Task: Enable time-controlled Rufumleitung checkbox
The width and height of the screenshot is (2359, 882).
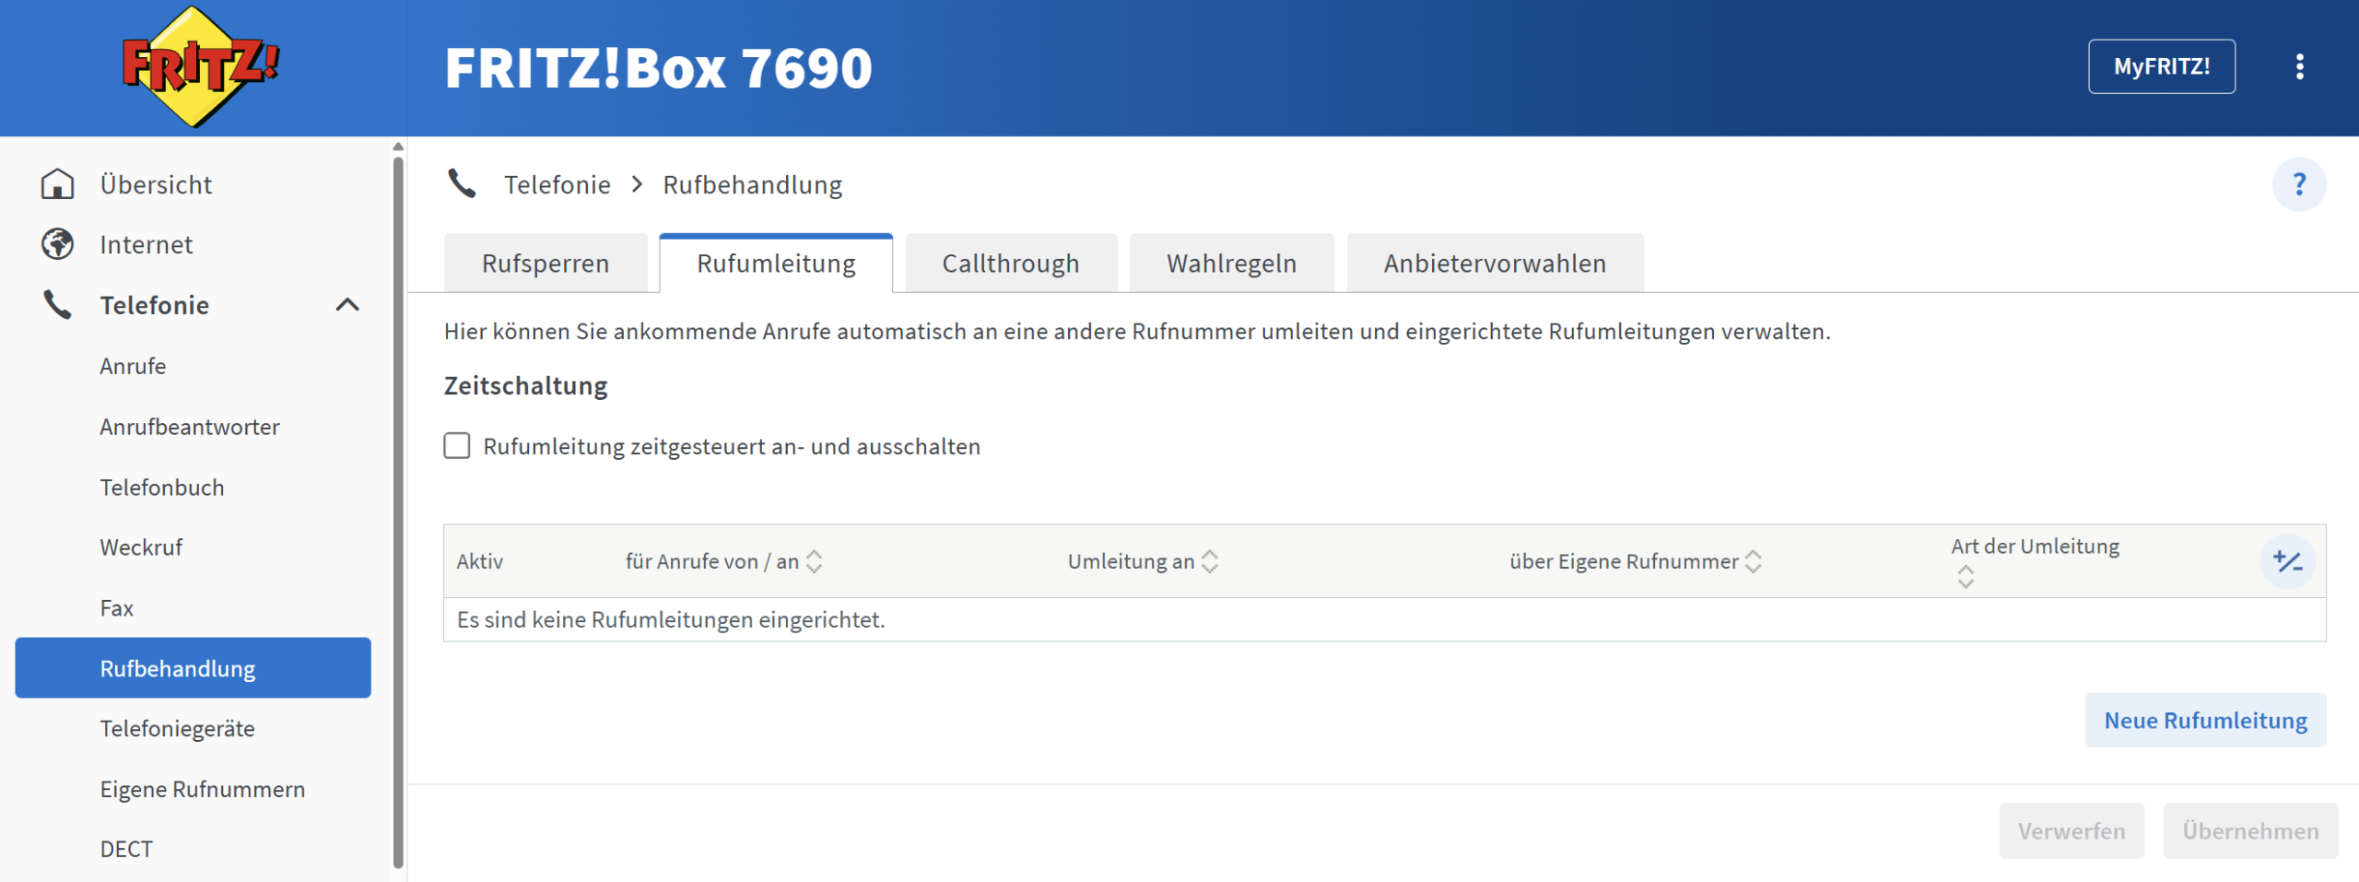Action: pyautogui.click(x=457, y=446)
